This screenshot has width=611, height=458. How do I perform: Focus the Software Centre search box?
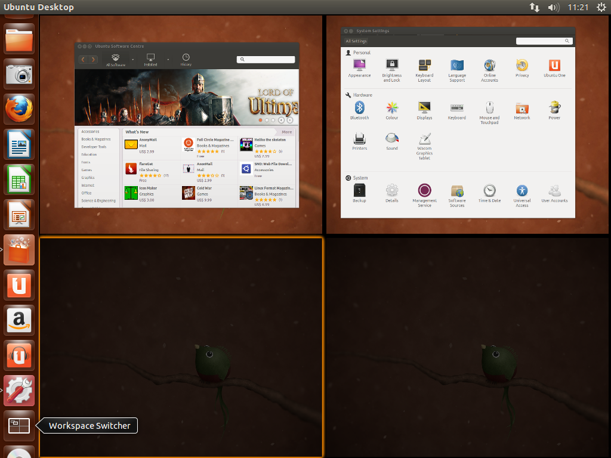point(266,59)
